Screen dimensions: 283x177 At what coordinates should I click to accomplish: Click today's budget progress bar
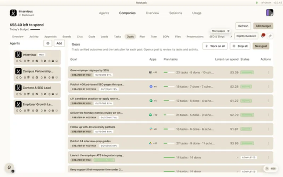(38, 29)
